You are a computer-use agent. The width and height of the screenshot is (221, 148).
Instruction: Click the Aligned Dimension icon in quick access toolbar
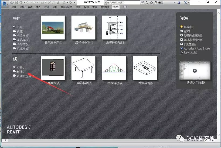coord(49,2)
